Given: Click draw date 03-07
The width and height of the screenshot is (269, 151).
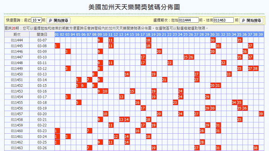Looking at the screenshot, I should click(x=42, y=40).
